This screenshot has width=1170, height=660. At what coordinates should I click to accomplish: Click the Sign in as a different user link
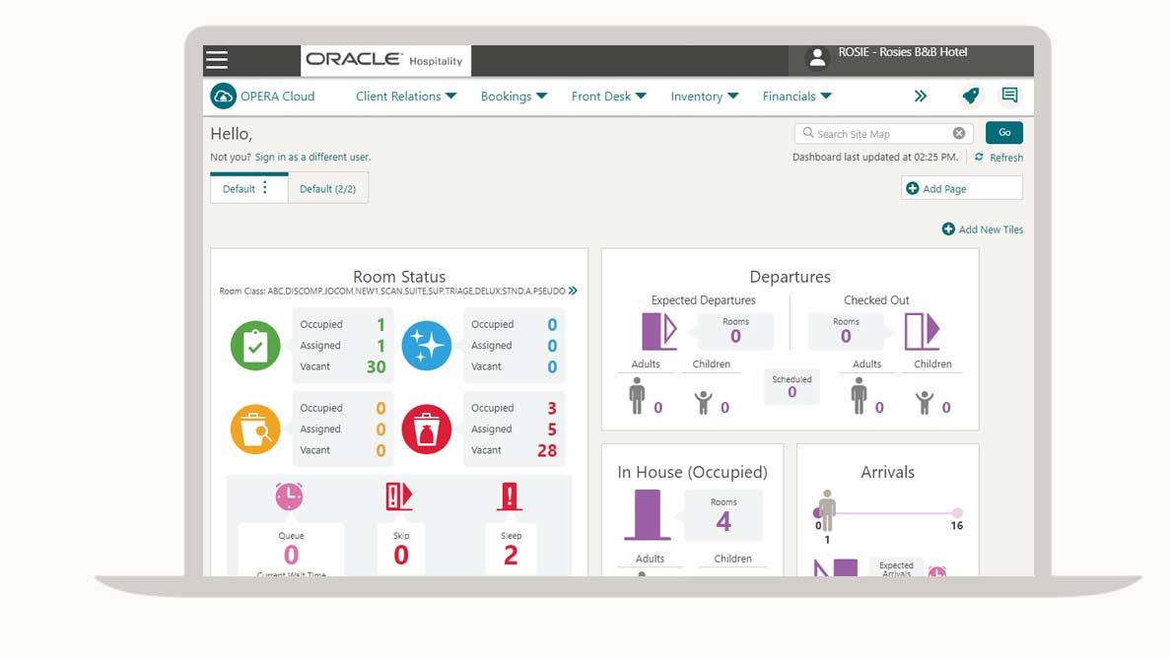click(x=311, y=157)
